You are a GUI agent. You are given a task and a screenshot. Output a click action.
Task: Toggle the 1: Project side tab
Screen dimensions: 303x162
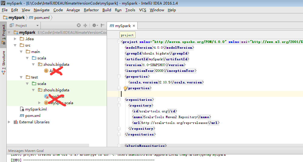(3, 35)
